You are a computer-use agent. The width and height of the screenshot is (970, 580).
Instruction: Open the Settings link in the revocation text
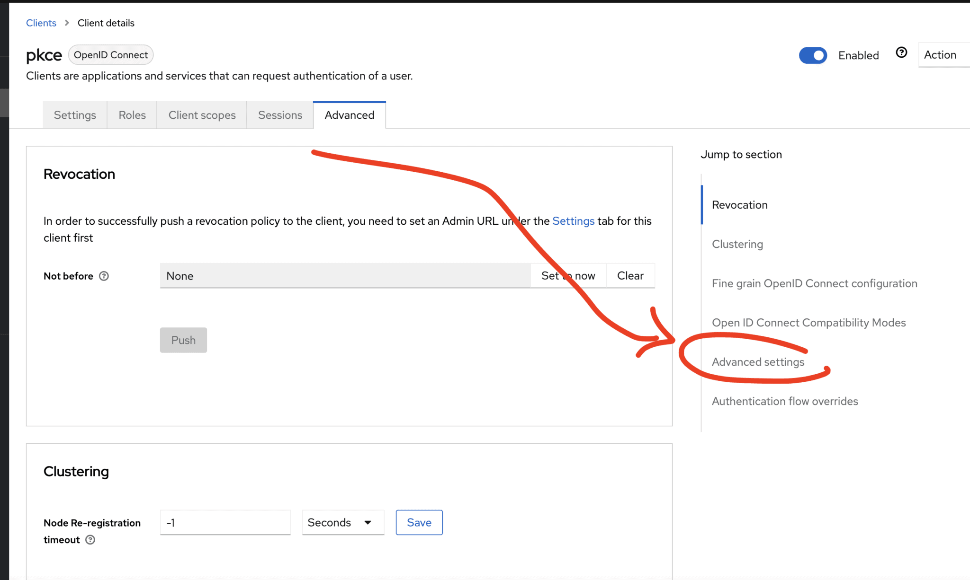click(x=574, y=221)
